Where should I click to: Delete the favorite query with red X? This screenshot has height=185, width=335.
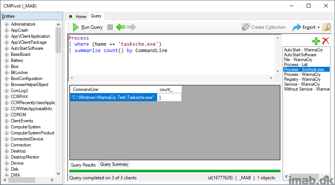tap(326, 41)
